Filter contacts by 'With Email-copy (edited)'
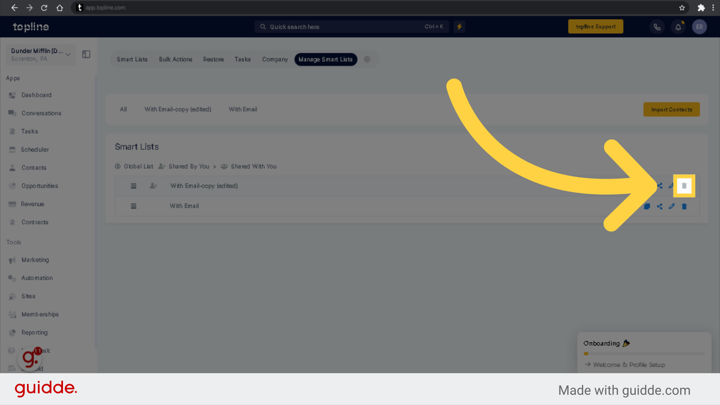This screenshot has height=405, width=720. (x=177, y=109)
